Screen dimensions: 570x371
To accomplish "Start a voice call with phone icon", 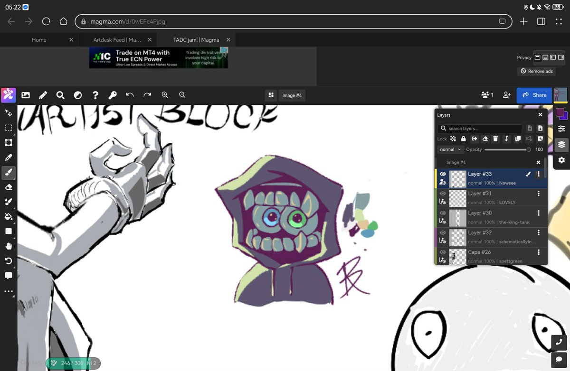I will tap(559, 342).
